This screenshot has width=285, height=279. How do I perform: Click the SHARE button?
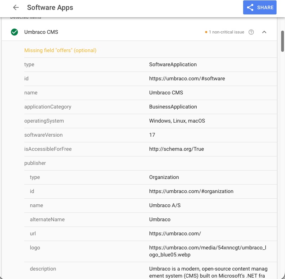pyautogui.click(x=260, y=7)
